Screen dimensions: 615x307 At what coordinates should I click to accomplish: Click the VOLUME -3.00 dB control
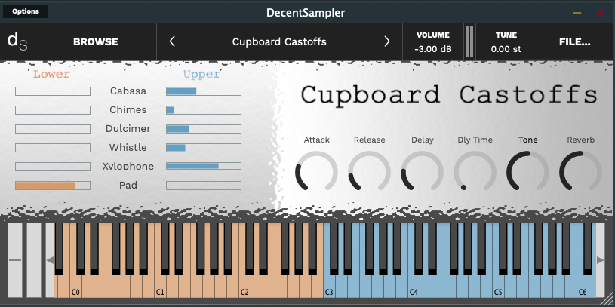pyautogui.click(x=433, y=41)
